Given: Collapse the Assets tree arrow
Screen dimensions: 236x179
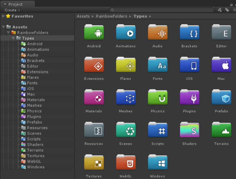Looking at the screenshot, I should [3, 27].
